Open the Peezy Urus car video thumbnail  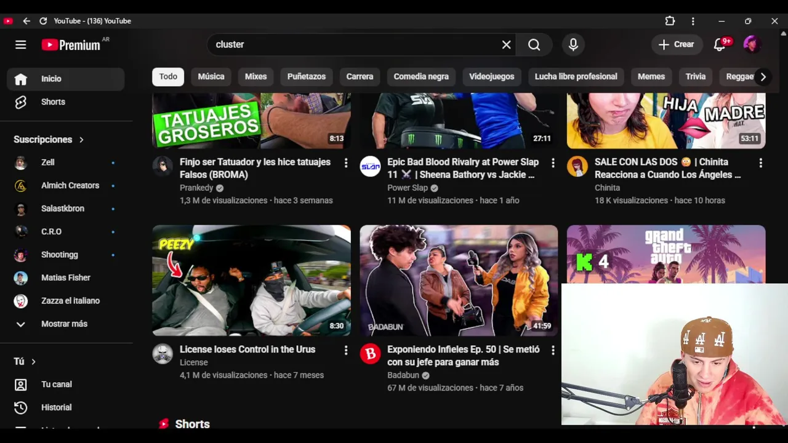coord(251,281)
